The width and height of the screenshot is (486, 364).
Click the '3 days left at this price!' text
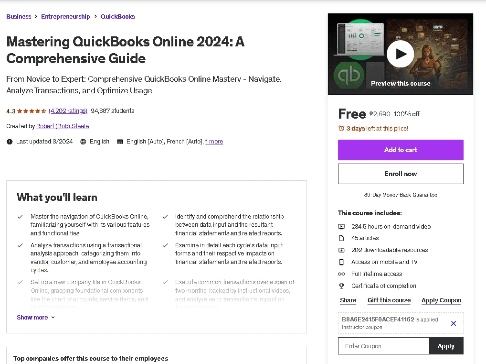click(x=377, y=129)
